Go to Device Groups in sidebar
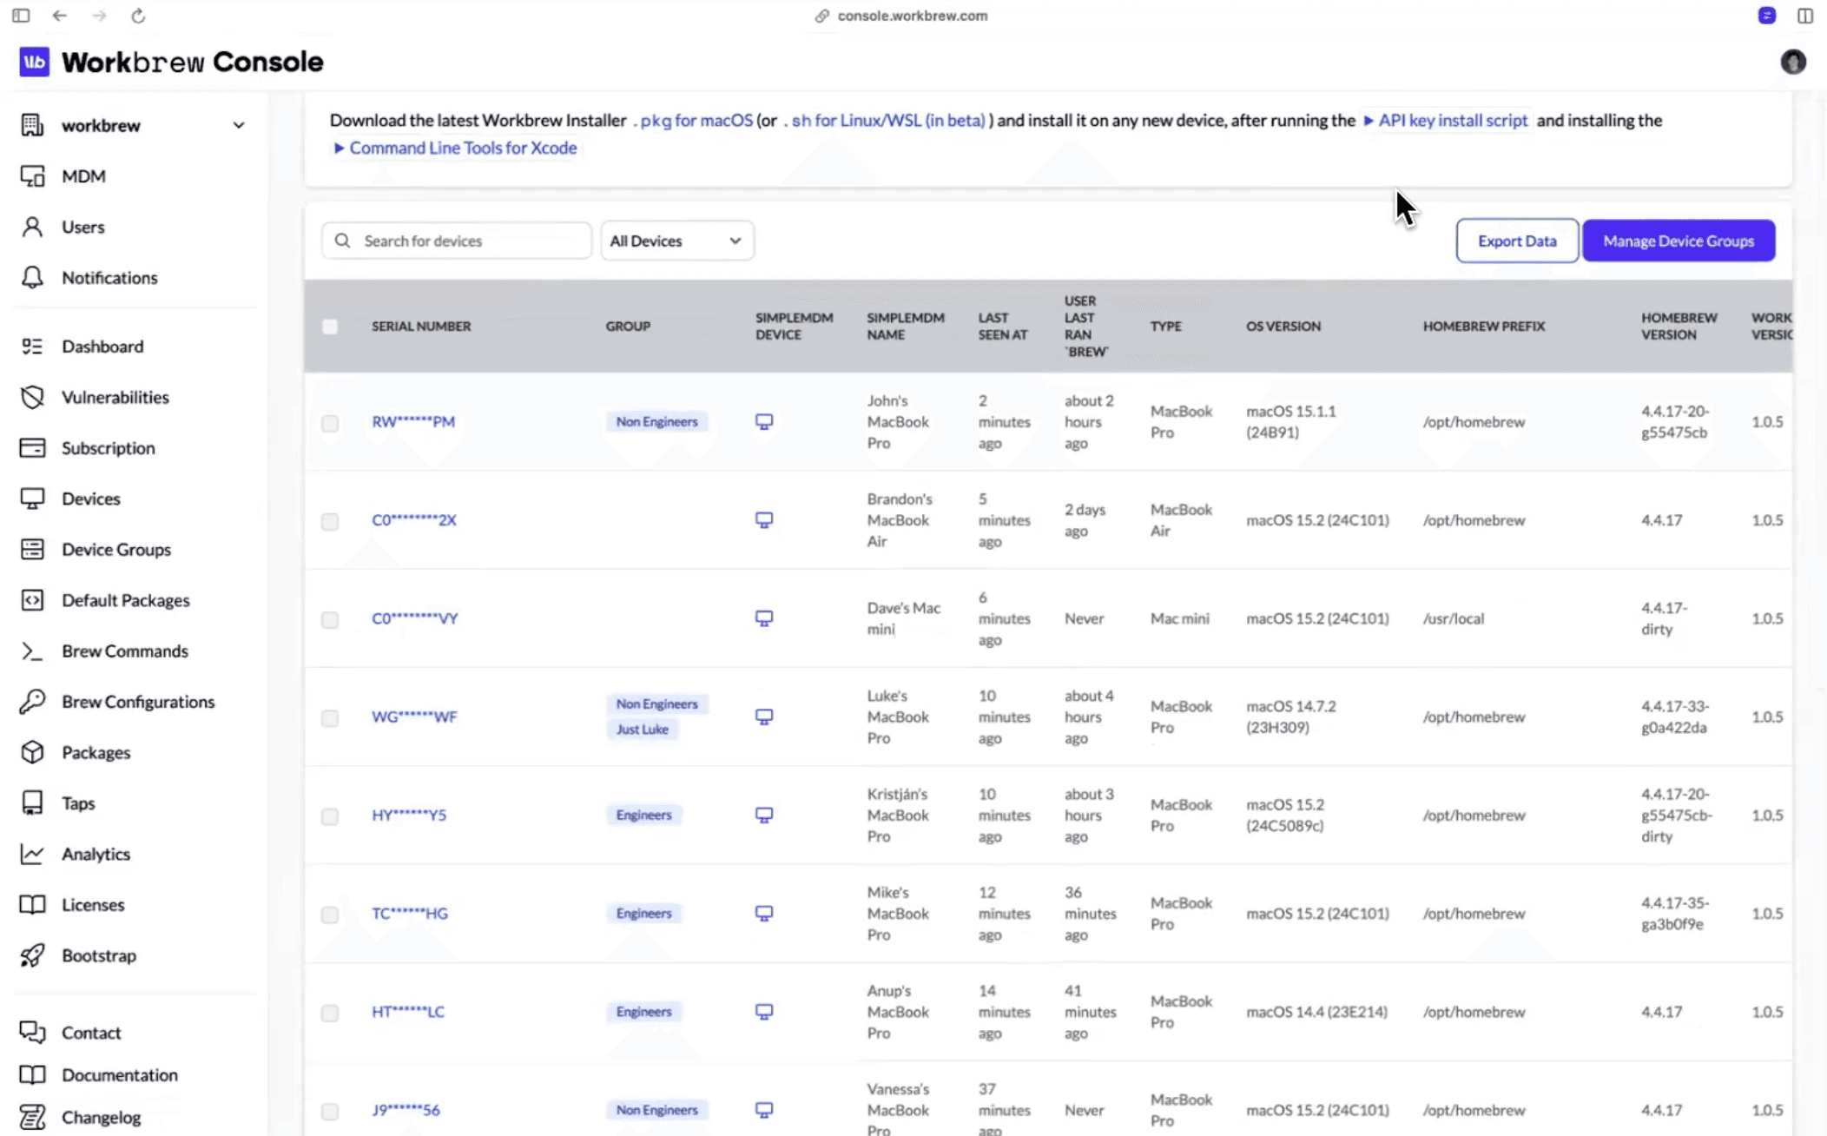The height and width of the screenshot is (1136, 1827). click(x=116, y=550)
